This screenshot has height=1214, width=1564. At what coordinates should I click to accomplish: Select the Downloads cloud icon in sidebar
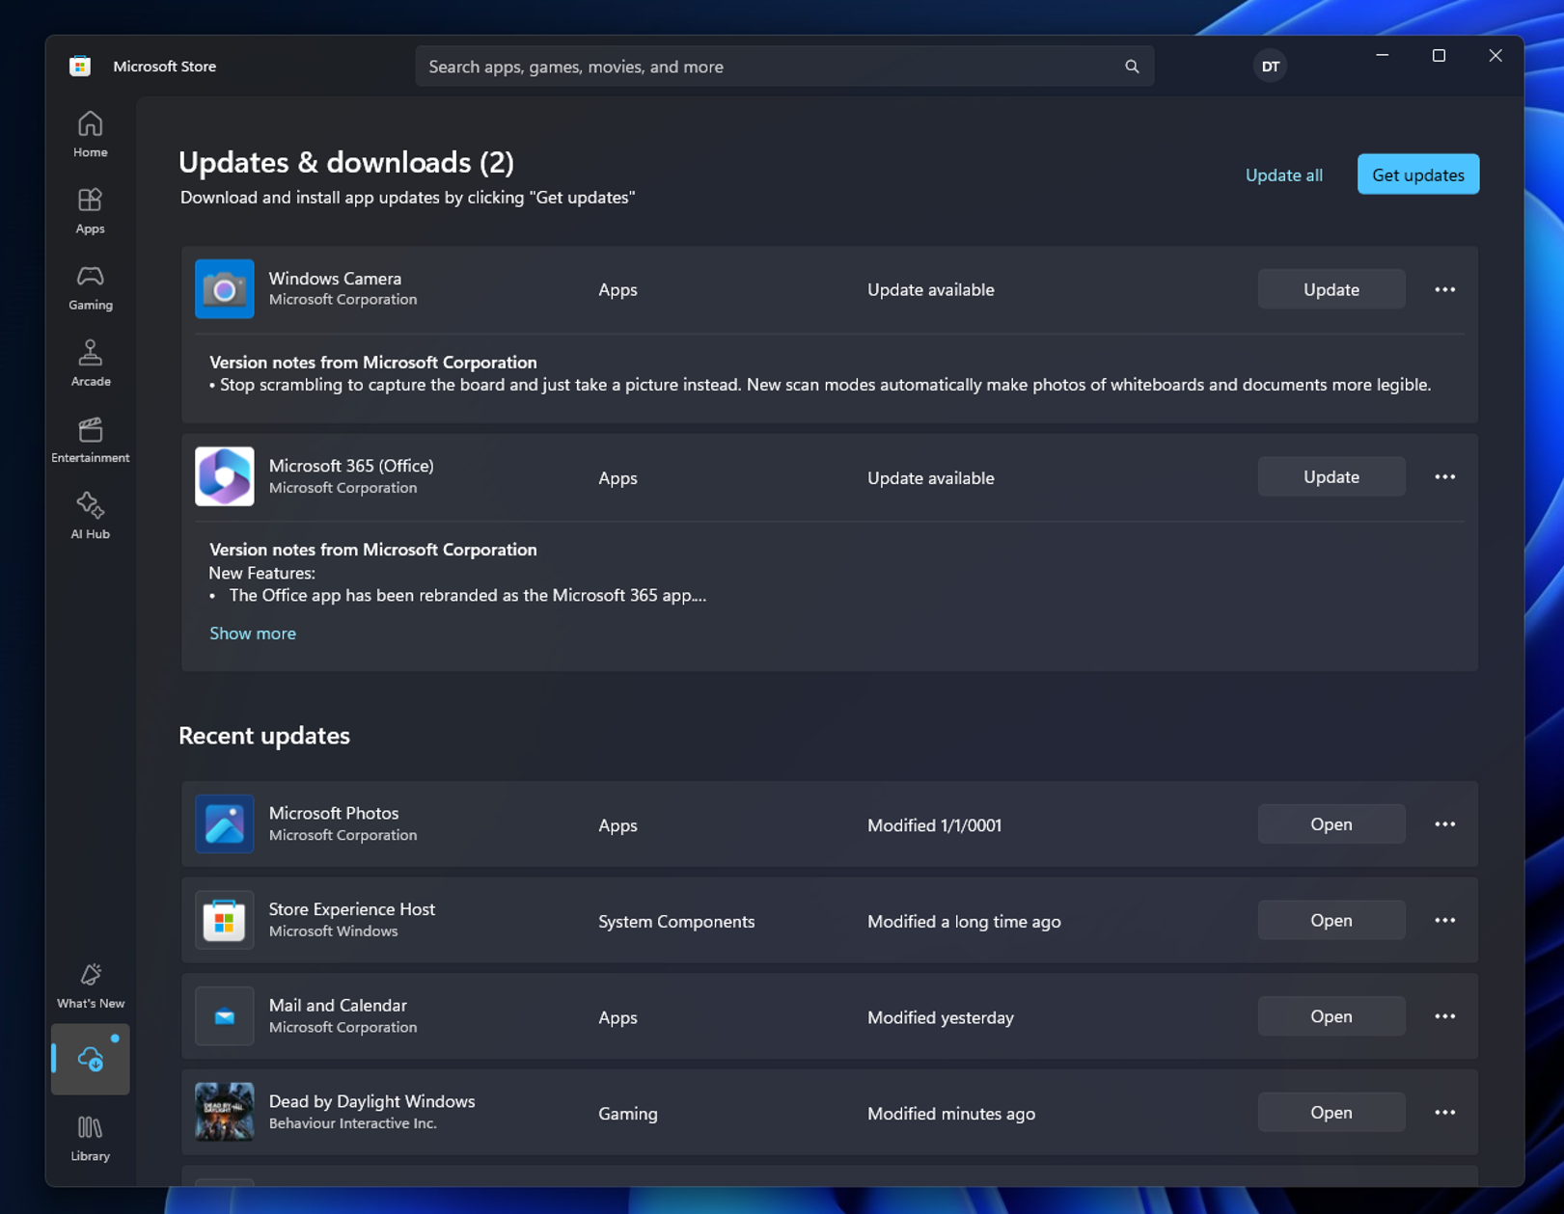[x=90, y=1059]
